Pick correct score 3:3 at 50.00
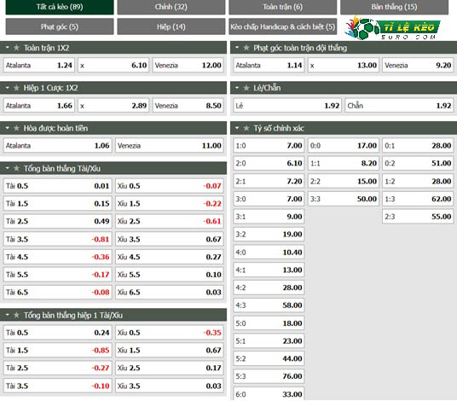 click(344, 199)
